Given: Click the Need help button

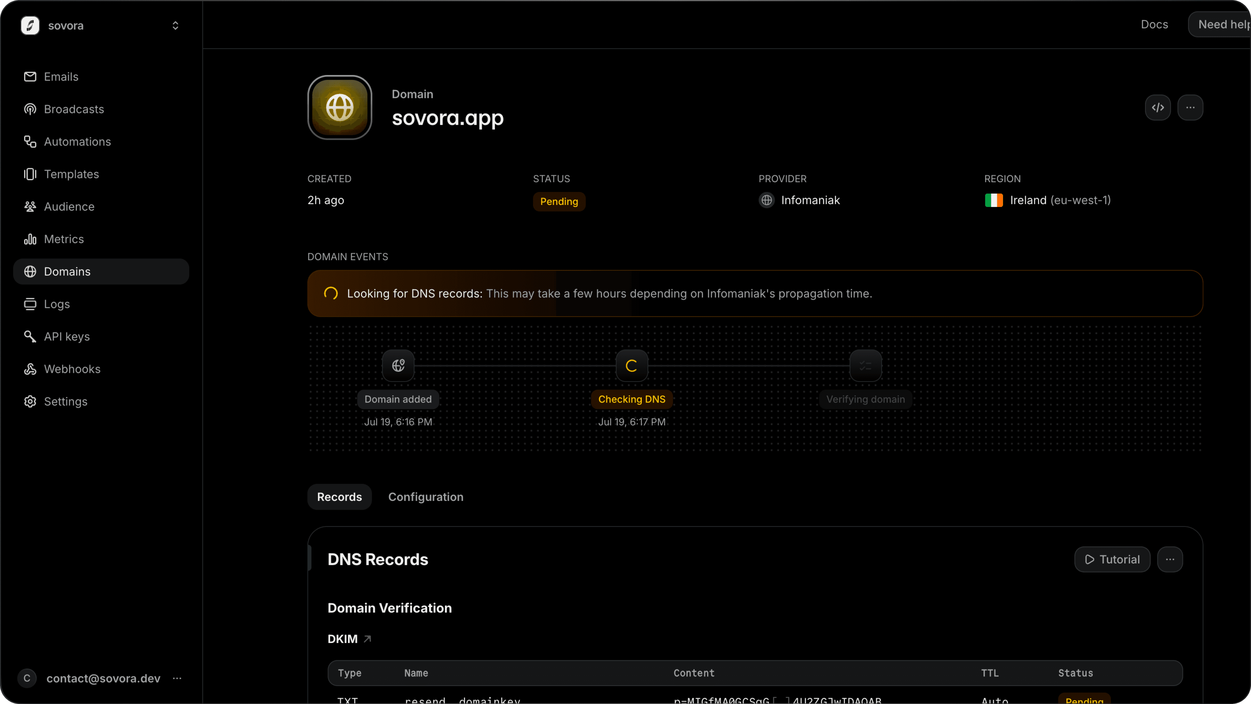Looking at the screenshot, I should click(x=1219, y=24).
